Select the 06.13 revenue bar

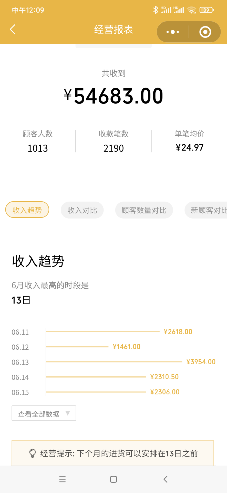pos(114,362)
